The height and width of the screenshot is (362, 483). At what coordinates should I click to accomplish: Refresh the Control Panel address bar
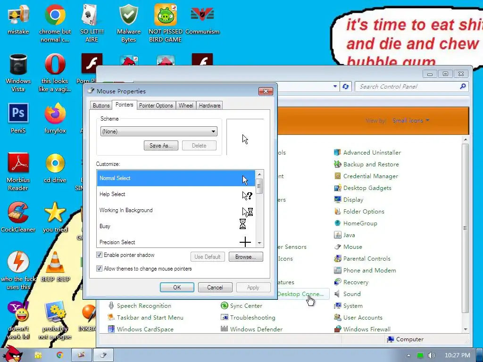tap(346, 87)
